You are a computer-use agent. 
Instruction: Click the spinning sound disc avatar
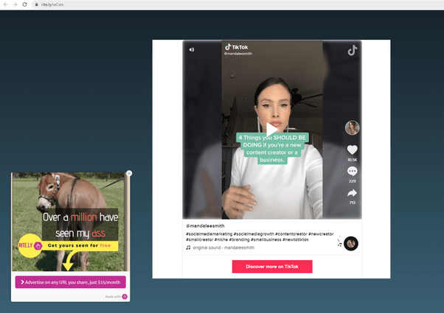(351, 244)
